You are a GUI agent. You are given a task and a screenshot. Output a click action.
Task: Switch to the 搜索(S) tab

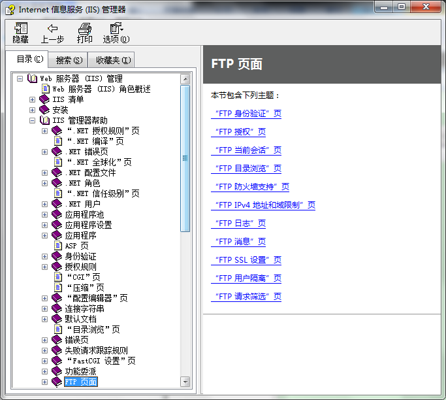click(x=69, y=60)
